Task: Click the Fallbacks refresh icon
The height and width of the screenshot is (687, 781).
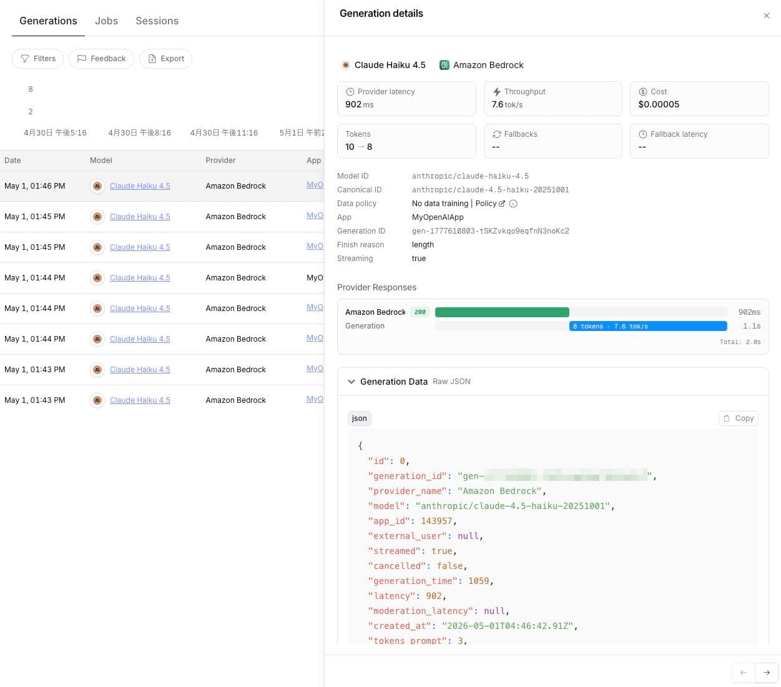Action: tap(497, 134)
